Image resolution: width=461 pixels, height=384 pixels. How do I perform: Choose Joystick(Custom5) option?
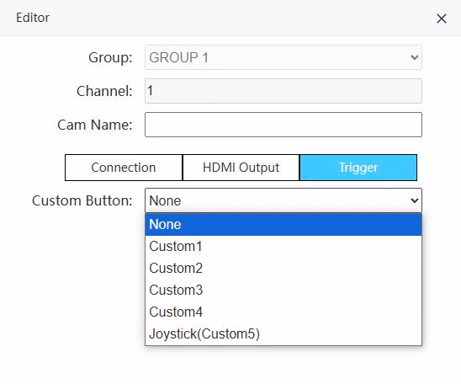coord(283,333)
